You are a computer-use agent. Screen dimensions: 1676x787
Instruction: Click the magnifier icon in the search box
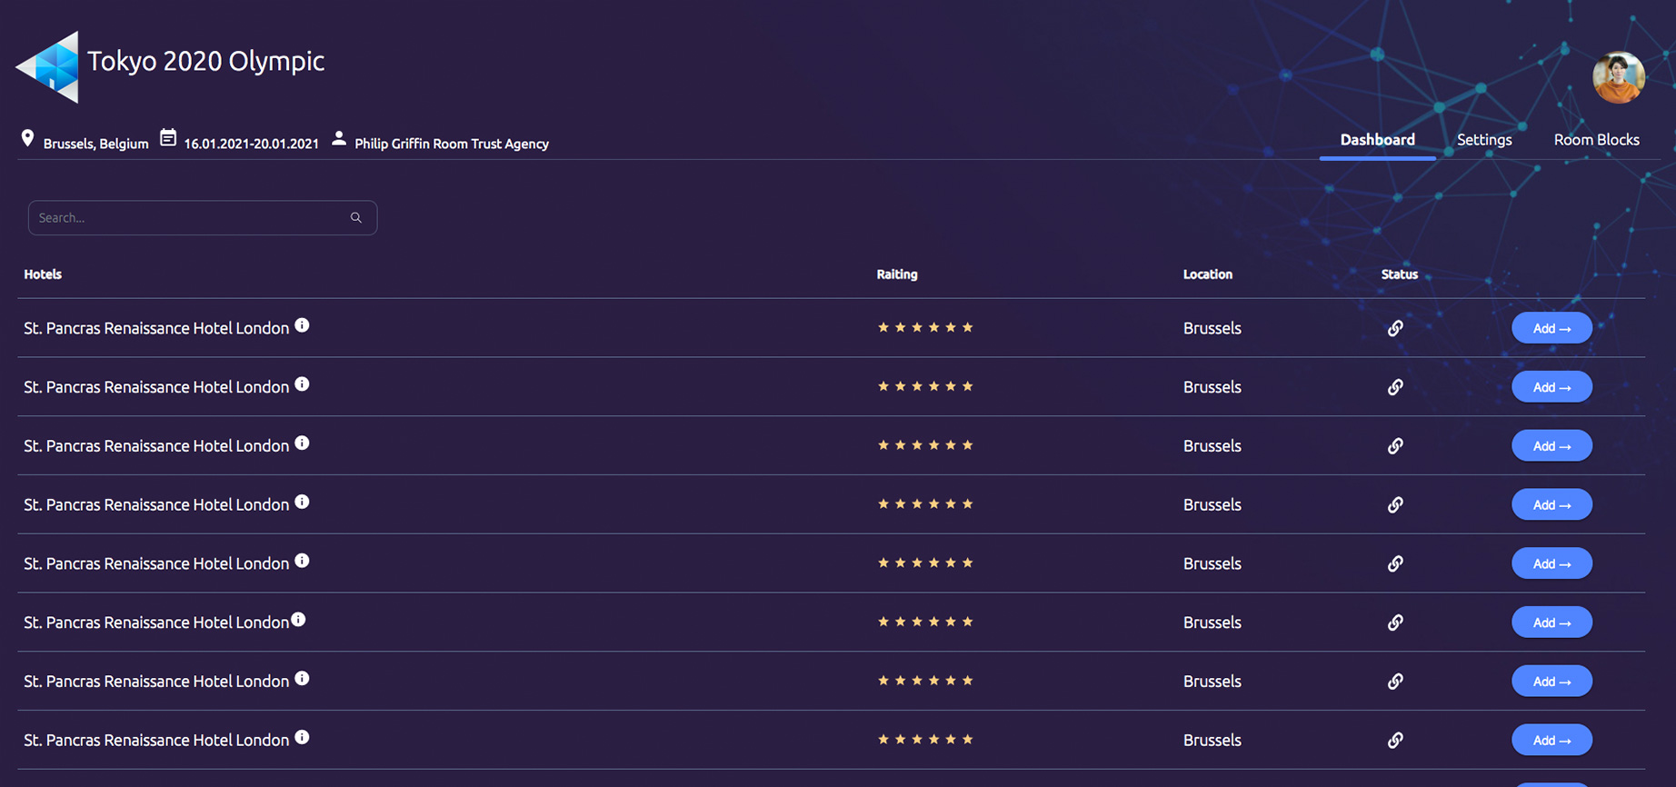(x=356, y=218)
